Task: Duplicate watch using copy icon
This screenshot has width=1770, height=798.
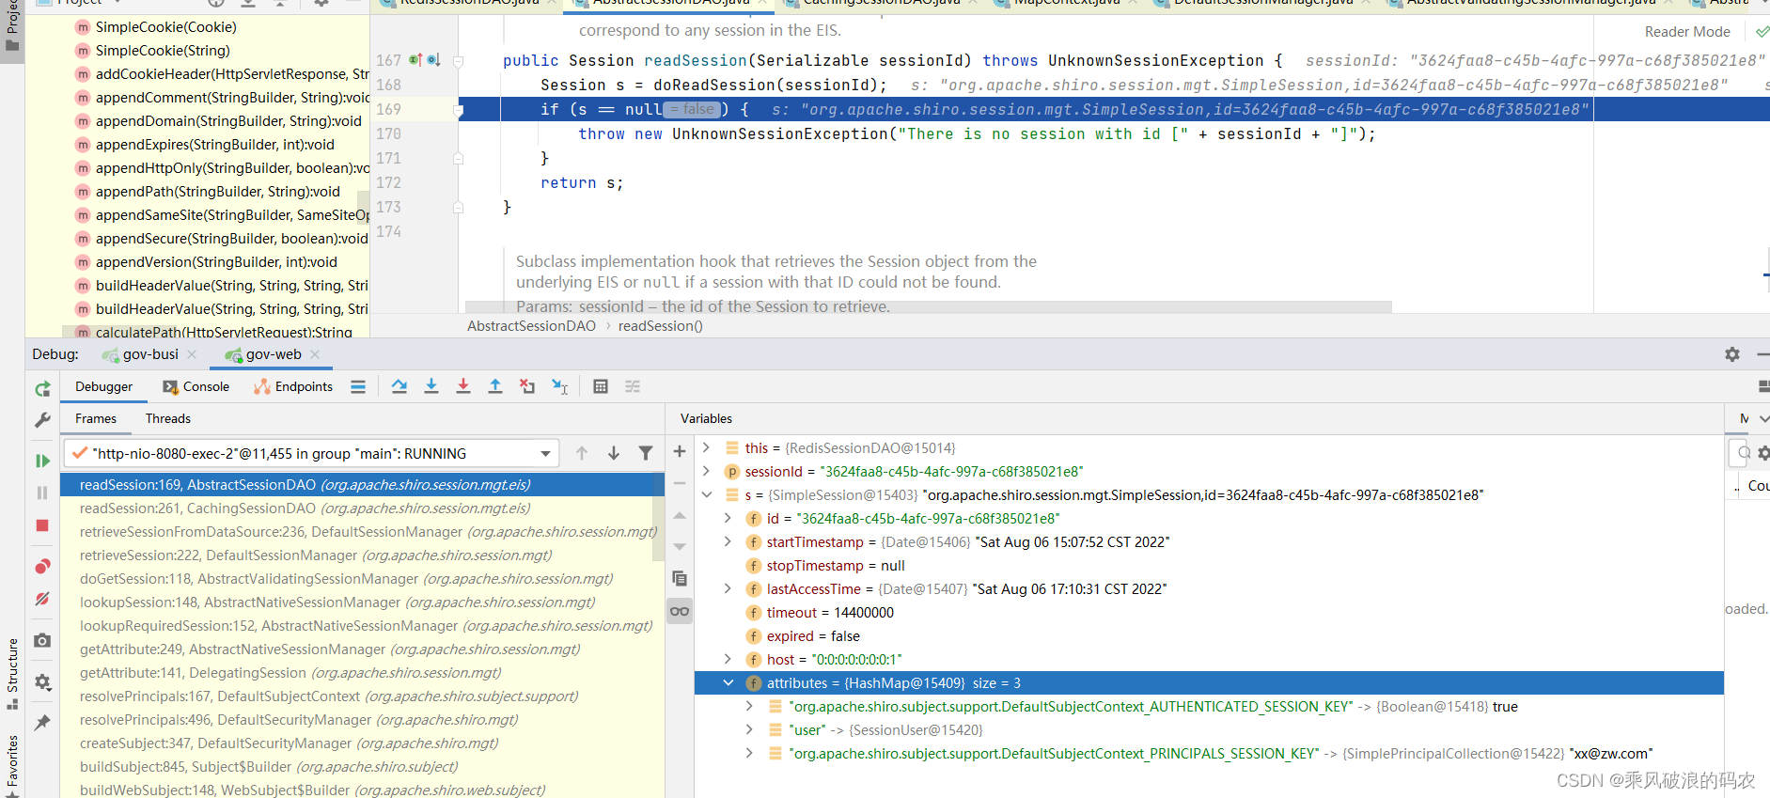Action: point(680,578)
